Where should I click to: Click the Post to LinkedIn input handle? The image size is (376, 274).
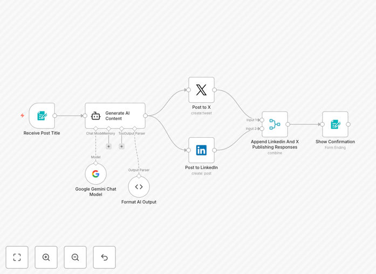tap(188, 150)
